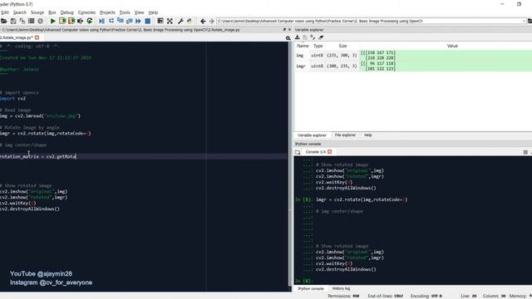Save the current file using the toolbar
Image resolution: width=532 pixels, height=299 pixels.
click(13, 21)
